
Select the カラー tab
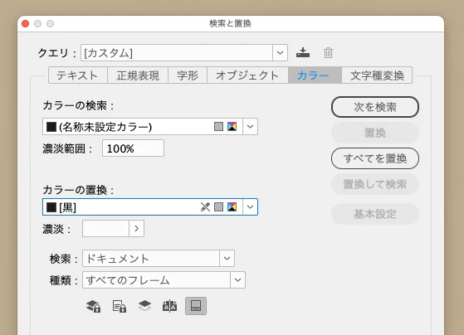pyautogui.click(x=315, y=75)
